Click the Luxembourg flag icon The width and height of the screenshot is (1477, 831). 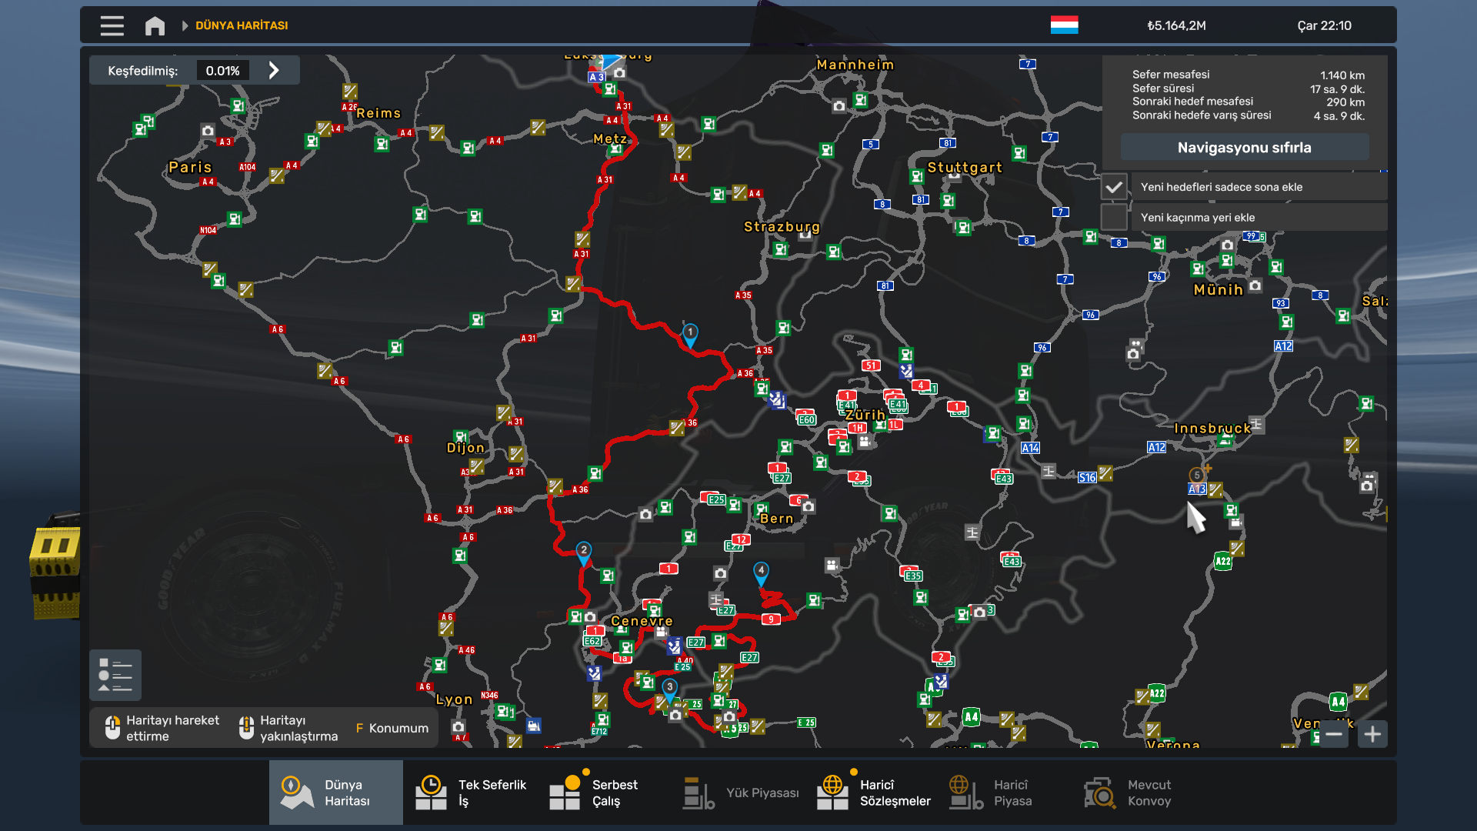coord(1064,25)
